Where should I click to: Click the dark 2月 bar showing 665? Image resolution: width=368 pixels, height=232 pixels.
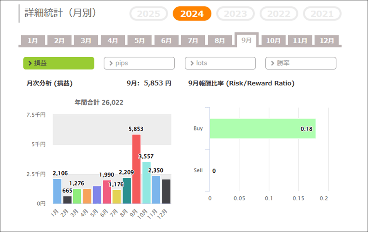[67, 200]
